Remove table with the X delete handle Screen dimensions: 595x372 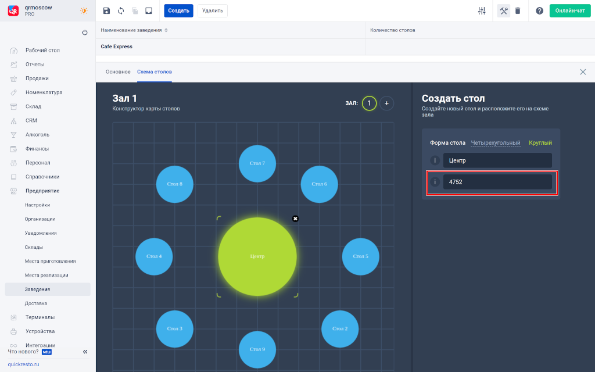pyautogui.click(x=295, y=219)
